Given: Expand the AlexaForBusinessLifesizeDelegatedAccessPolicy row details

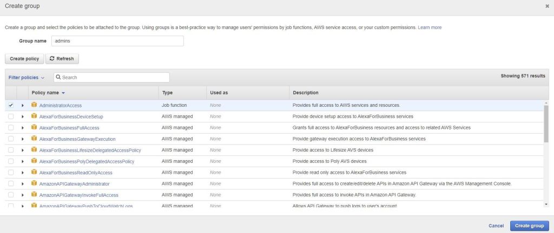Looking at the screenshot, I should tap(23, 150).
